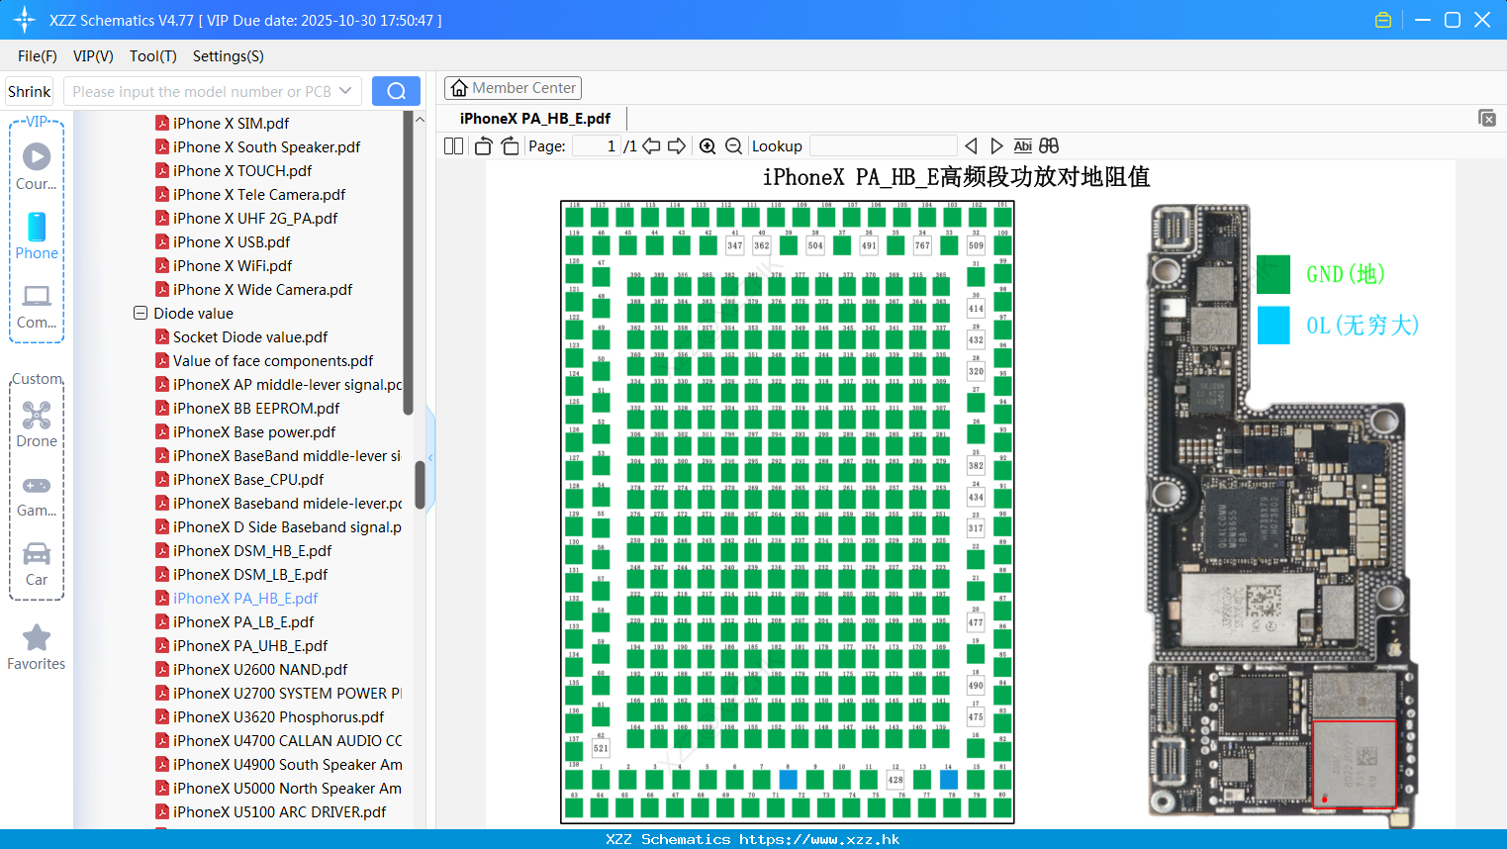Collapse the left panel with splitter arrow
Image resolution: width=1507 pixels, height=849 pixels.
point(430,457)
